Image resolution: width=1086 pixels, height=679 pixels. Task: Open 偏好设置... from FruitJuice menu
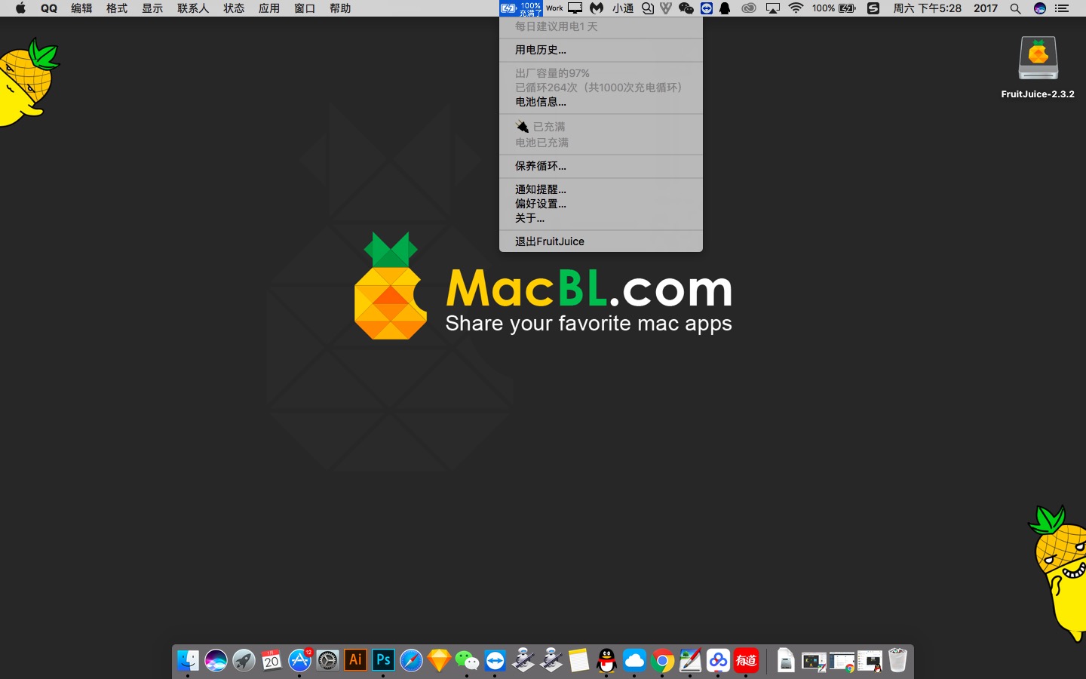601,204
